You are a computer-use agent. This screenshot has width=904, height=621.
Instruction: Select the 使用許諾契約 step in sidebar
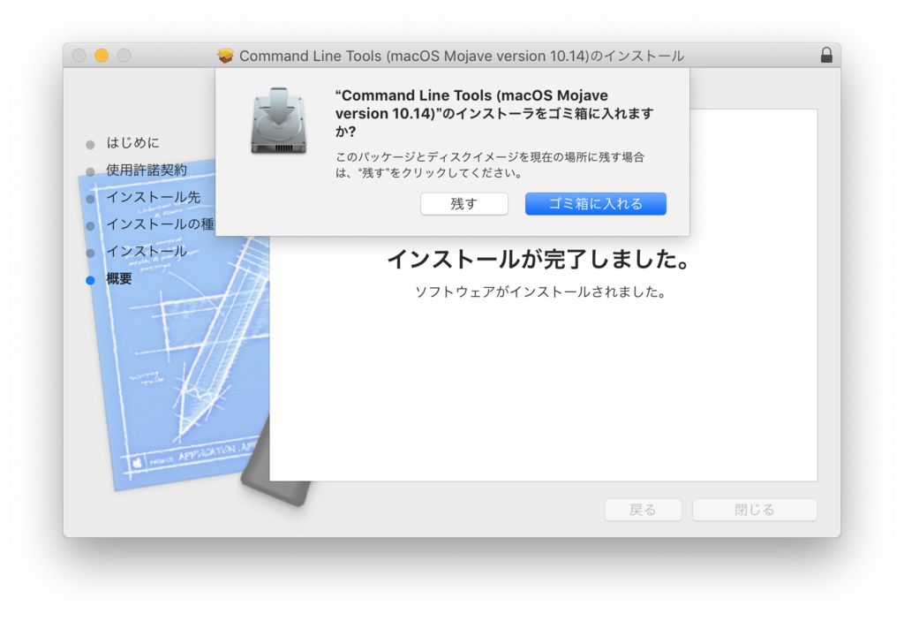[x=147, y=170]
